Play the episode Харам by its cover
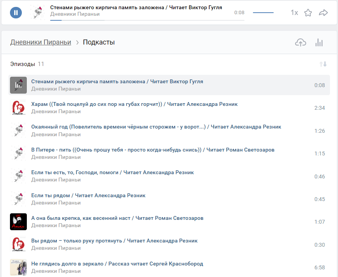The width and height of the screenshot is (338, 277). [x=18, y=108]
